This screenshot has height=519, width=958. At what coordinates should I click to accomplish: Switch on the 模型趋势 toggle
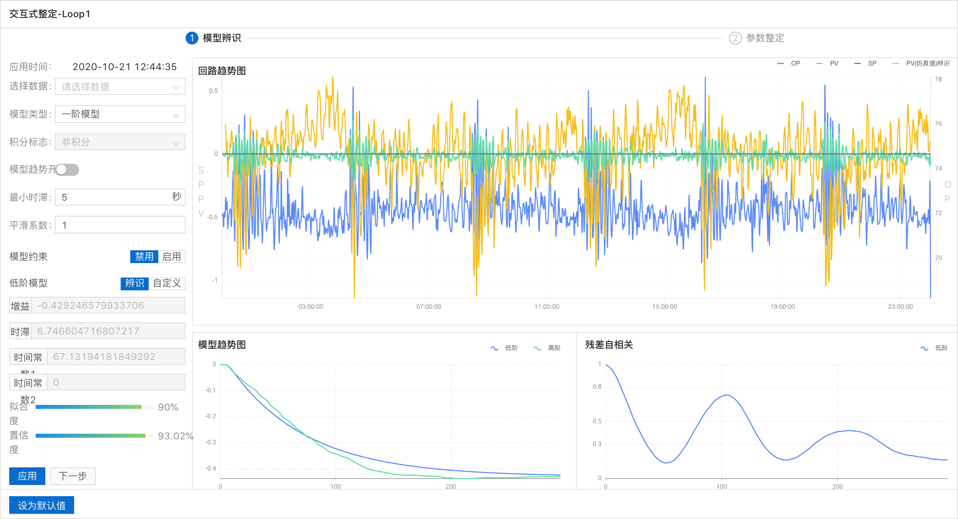(x=67, y=170)
